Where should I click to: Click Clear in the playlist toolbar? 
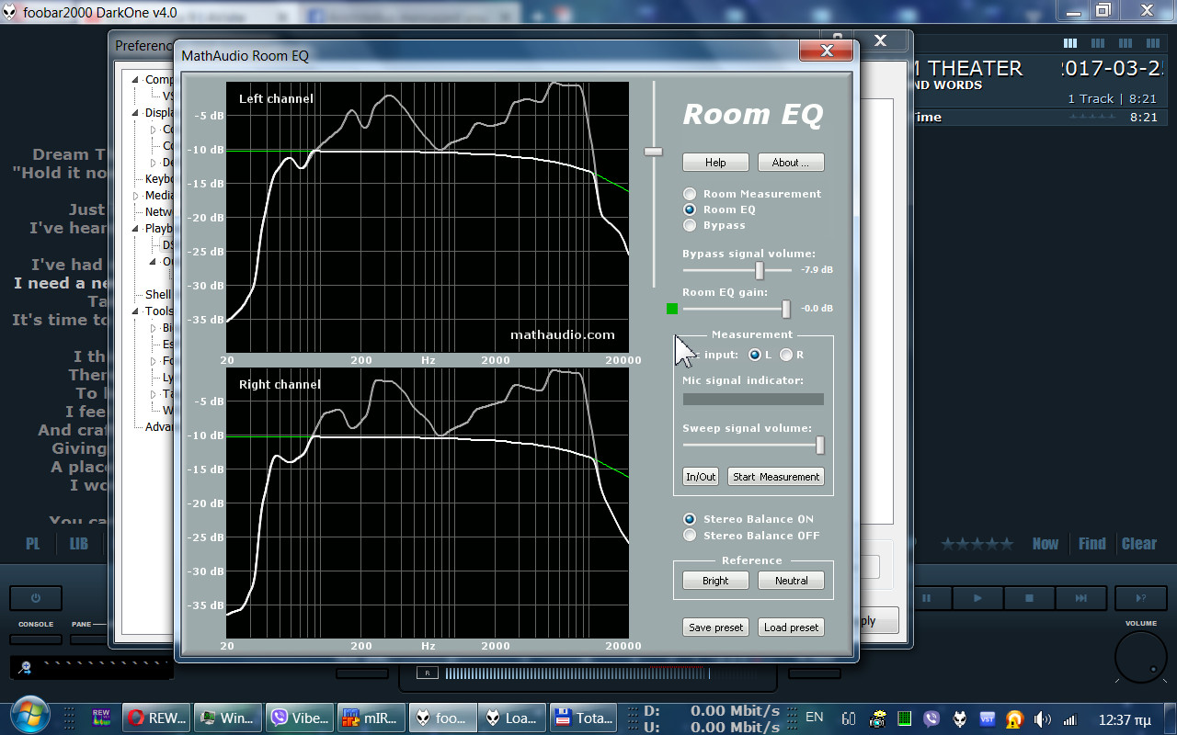tap(1139, 544)
